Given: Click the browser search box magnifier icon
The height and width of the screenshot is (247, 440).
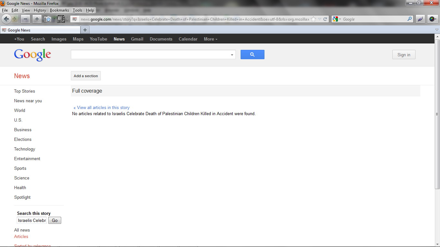Looking at the screenshot, I should (410, 19).
